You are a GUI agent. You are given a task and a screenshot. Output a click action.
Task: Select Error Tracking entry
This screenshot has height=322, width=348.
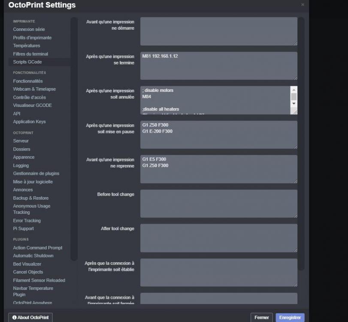(x=27, y=221)
